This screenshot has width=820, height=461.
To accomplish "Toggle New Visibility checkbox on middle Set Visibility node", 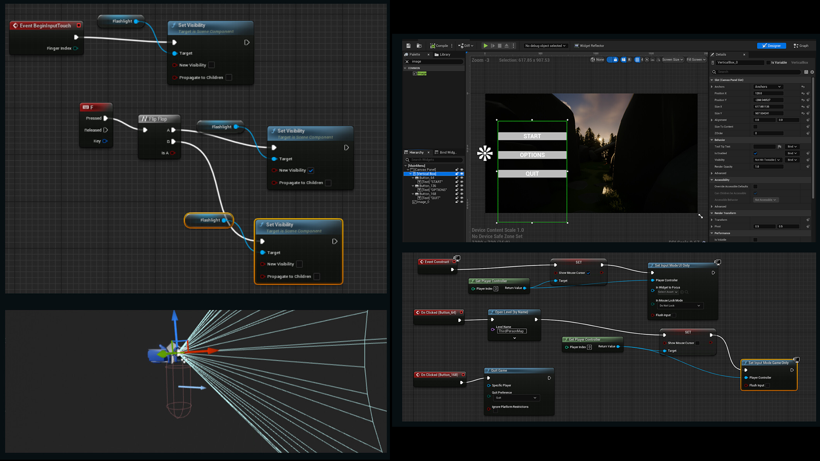I will pyautogui.click(x=311, y=170).
